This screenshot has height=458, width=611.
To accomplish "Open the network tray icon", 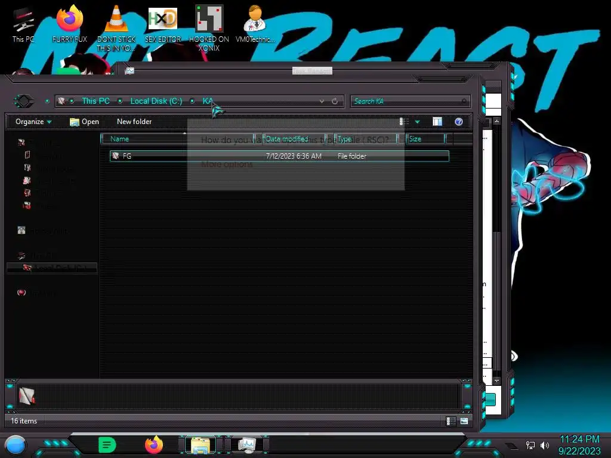I will coord(530,445).
